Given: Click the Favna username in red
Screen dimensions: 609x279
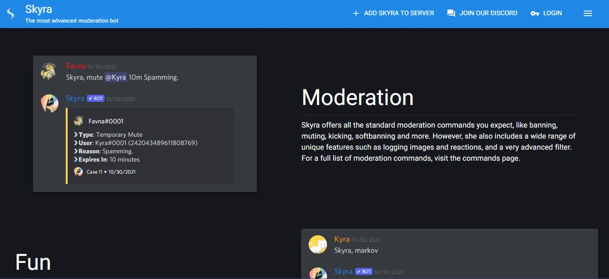Looking at the screenshot, I should (x=76, y=66).
